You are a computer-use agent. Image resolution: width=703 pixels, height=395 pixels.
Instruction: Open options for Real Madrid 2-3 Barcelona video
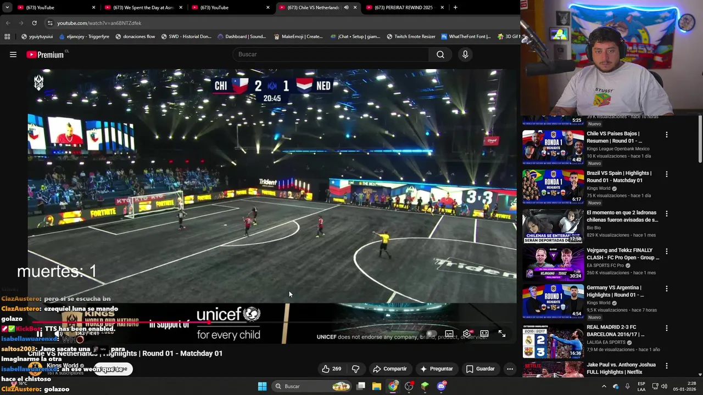[667, 328]
